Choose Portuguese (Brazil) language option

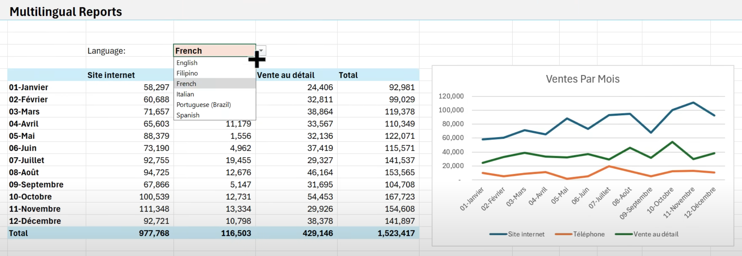(x=203, y=105)
